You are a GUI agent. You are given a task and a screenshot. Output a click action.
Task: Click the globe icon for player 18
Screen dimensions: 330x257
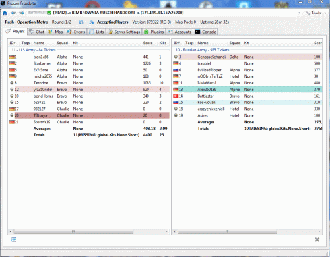coord(176,109)
